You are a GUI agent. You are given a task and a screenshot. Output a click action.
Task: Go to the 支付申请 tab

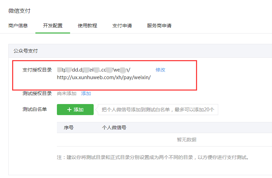(x=122, y=26)
